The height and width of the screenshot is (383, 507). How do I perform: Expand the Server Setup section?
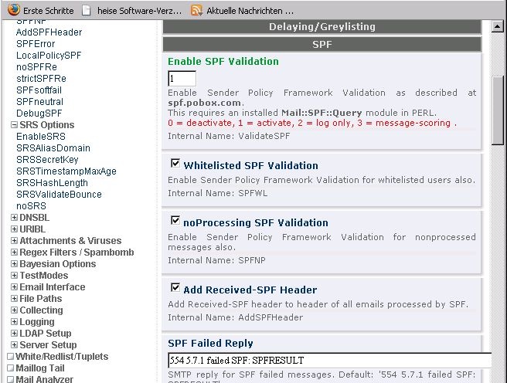(x=14, y=345)
